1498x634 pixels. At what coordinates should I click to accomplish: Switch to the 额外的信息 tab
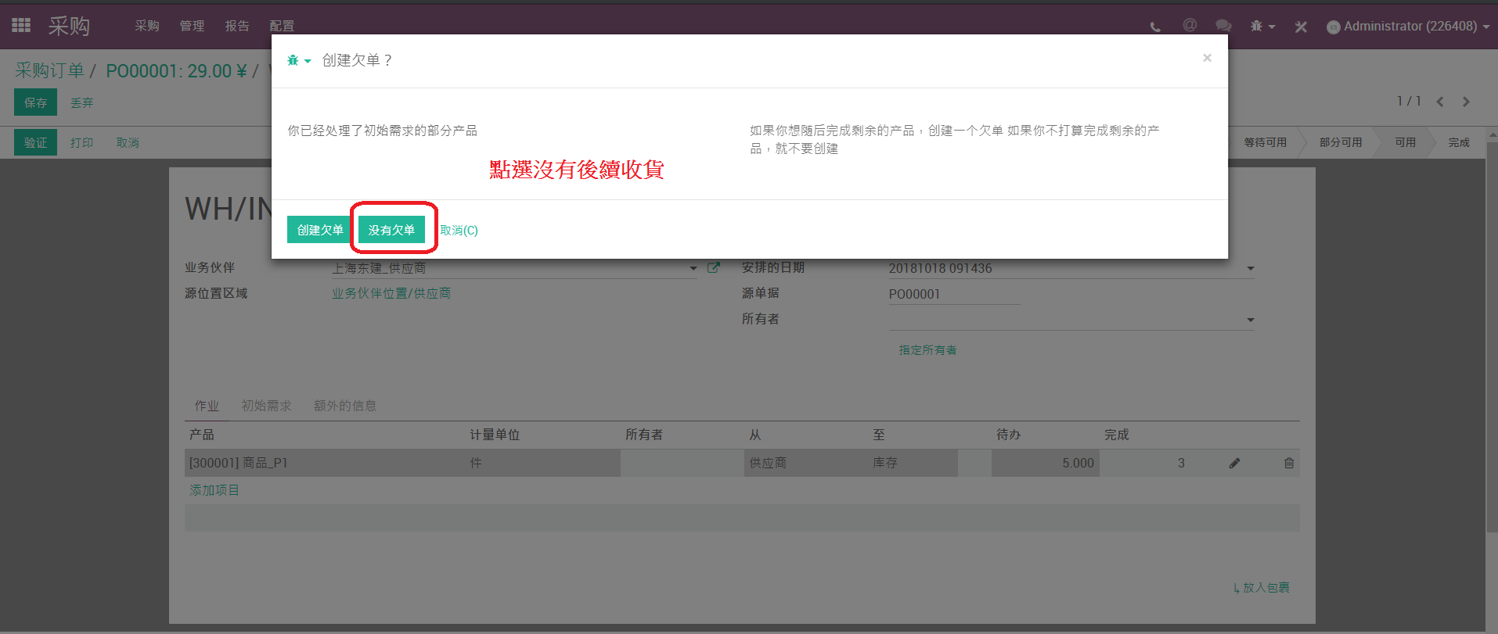(x=345, y=406)
